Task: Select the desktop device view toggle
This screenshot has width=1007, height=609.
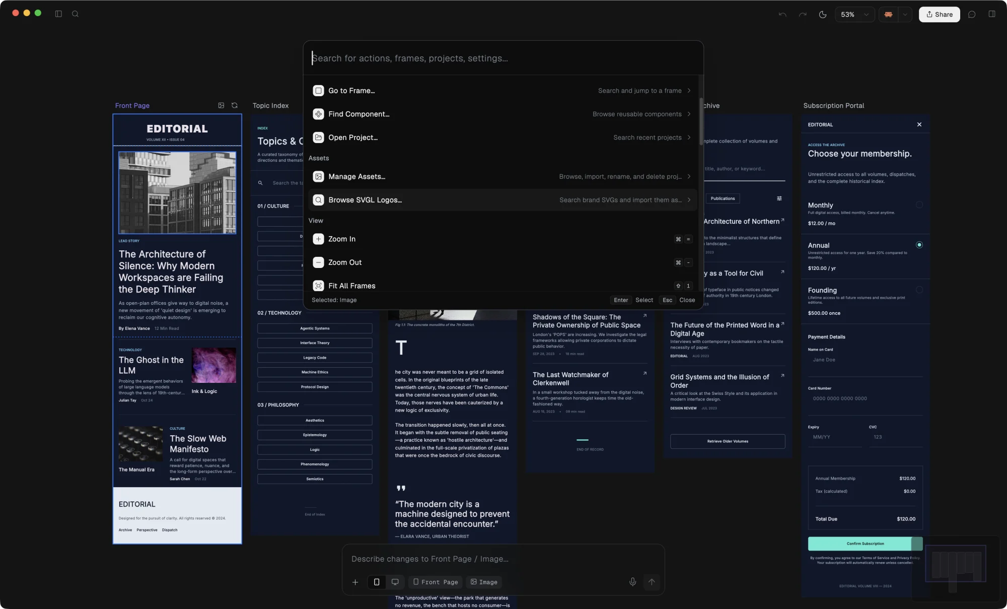Action: (x=395, y=582)
